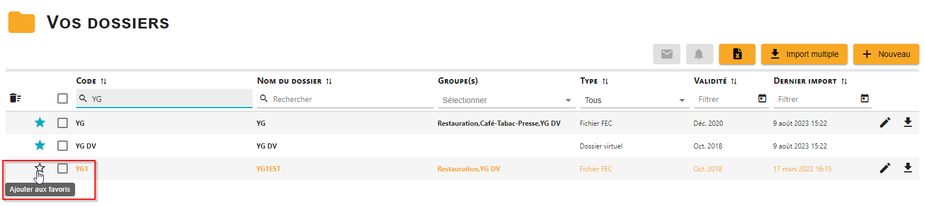Download the YG1 dossier row
Viewport: 925px width, 206px height.
[x=908, y=168]
